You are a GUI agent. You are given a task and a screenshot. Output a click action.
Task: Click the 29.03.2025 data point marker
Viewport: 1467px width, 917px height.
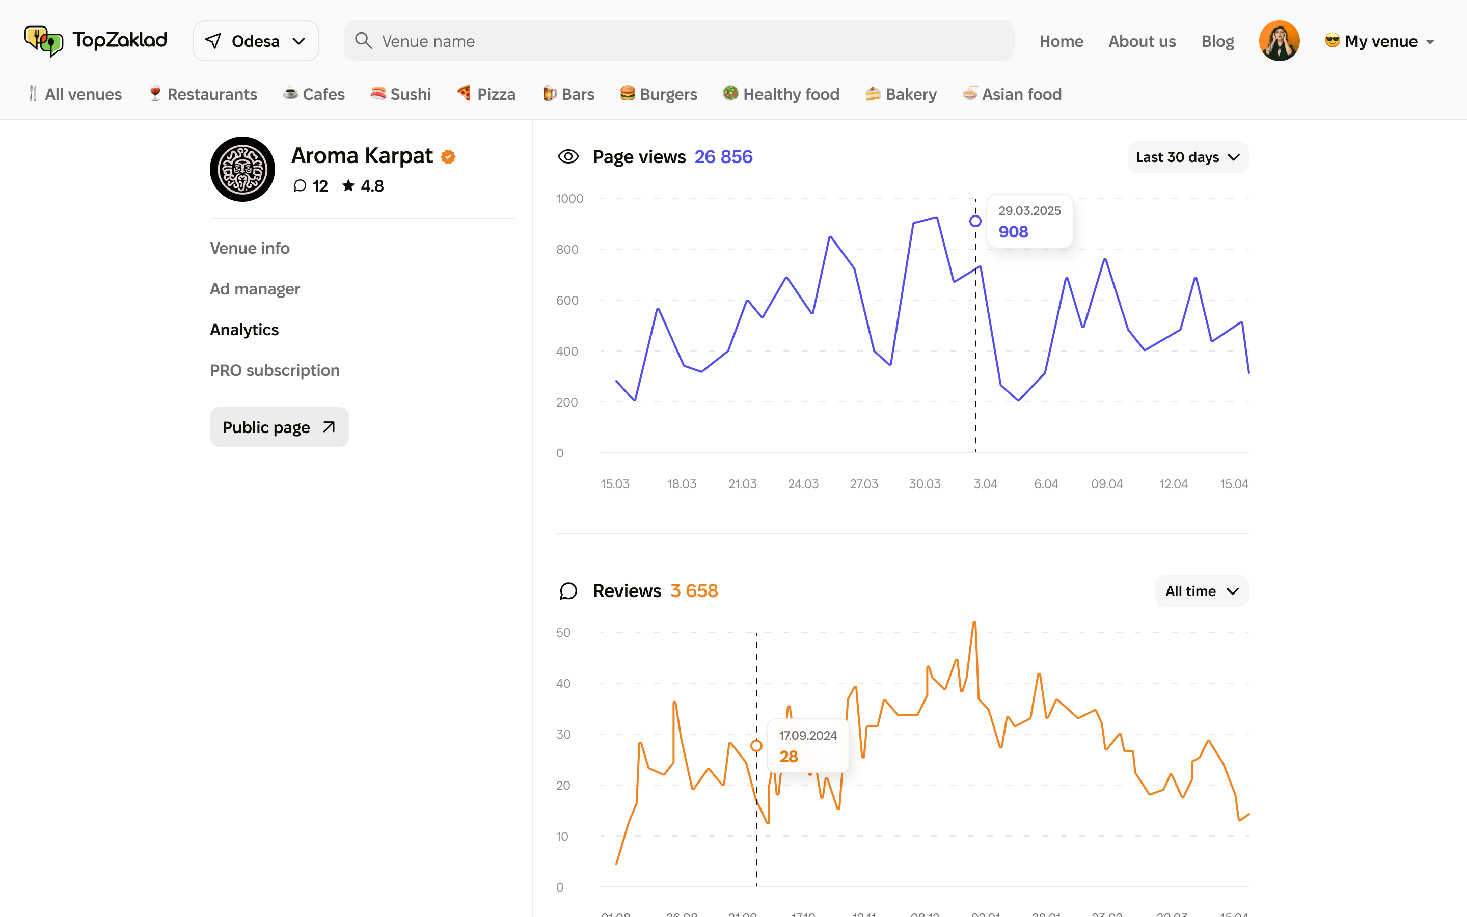(x=975, y=221)
